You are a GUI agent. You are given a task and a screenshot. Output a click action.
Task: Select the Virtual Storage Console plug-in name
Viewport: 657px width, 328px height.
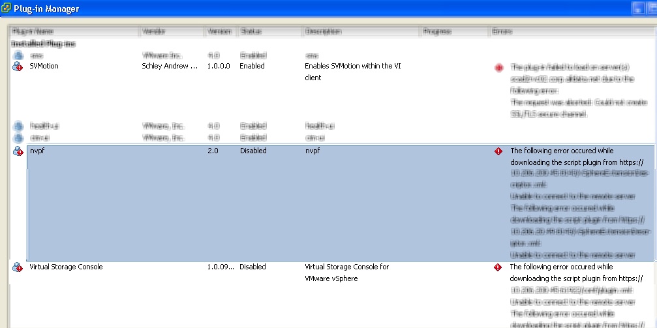66,267
